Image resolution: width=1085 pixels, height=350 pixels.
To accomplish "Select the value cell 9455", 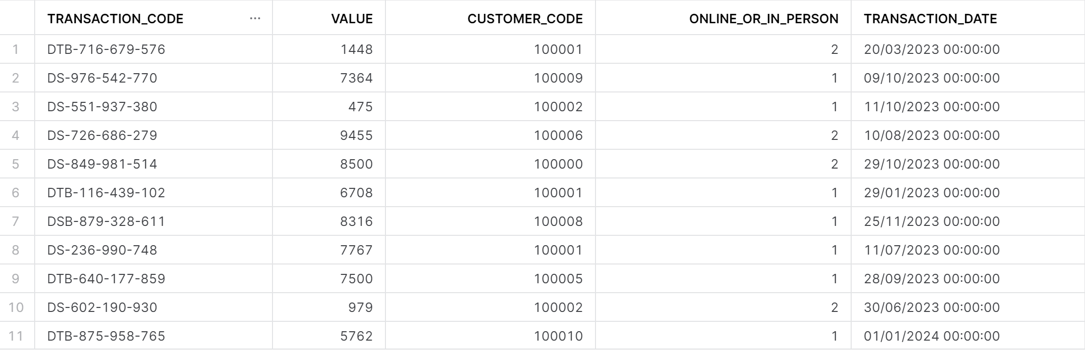I will pyautogui.click(x=356, y=135).
